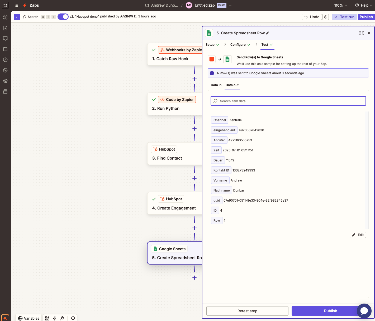The image size is (375, 321).
Task: Add a step after Find Contact
Action: point(194,178)
